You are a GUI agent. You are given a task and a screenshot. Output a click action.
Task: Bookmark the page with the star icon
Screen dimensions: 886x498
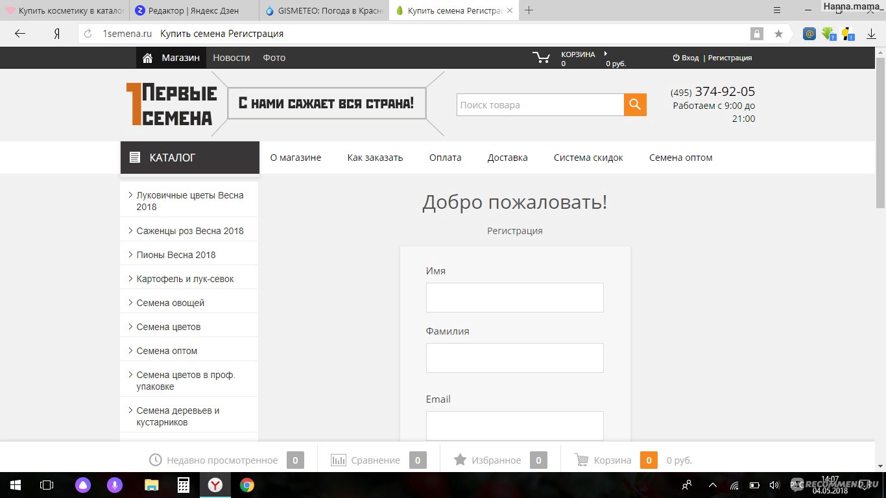point(778,34)
